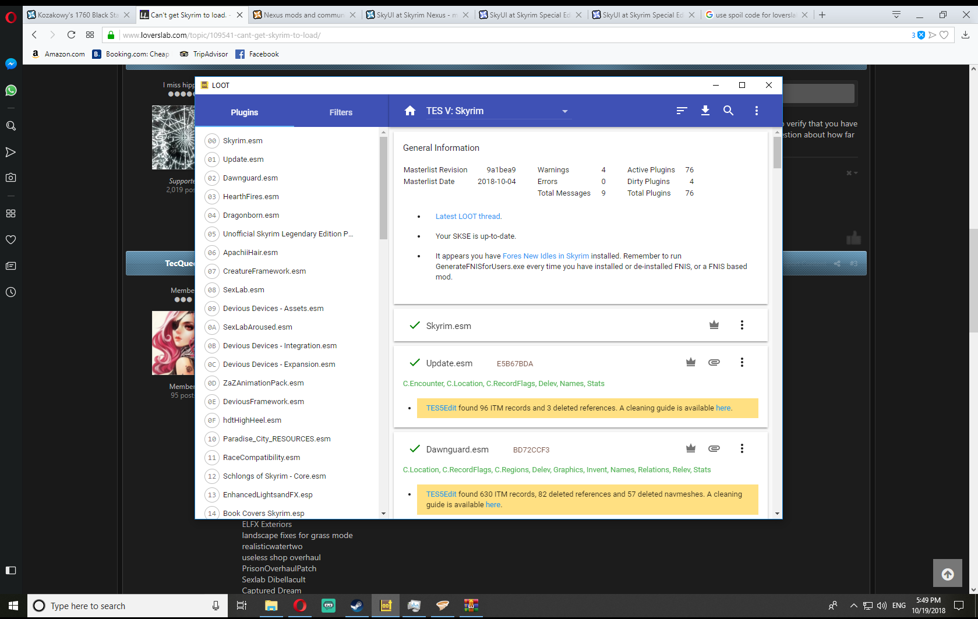Show hidden system tray icons
The image size is (978, 619).
coord(854,606)
